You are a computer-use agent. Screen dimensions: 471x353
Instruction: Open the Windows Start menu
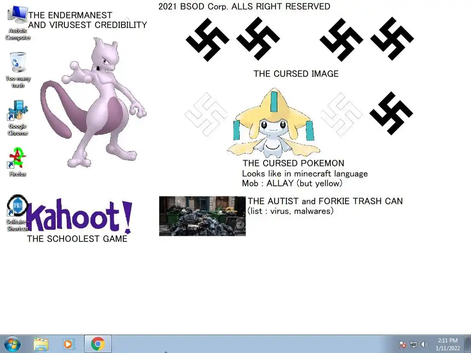tap(12, 344)
